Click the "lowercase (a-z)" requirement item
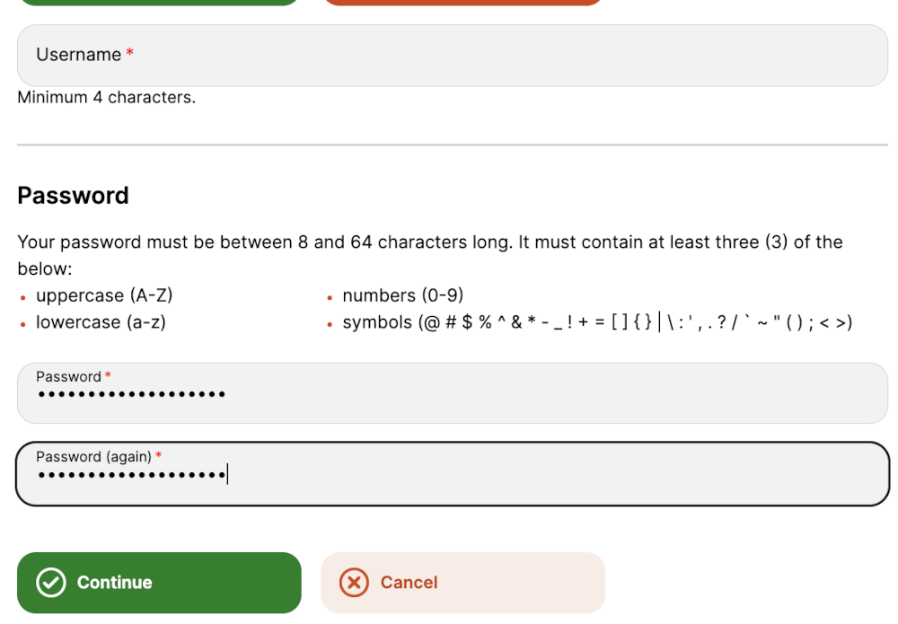This screenshot has height=624, width=898. click(101, 322)
